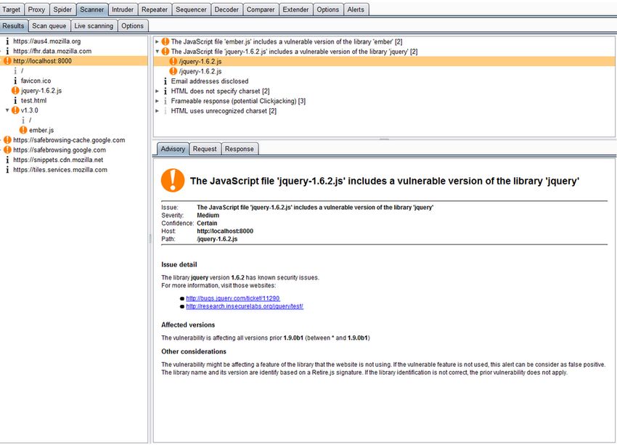Switch to the Repeater tab
The width and height of the screenshot is (617, 445).
pyautogui.click(x=155, y=9)
